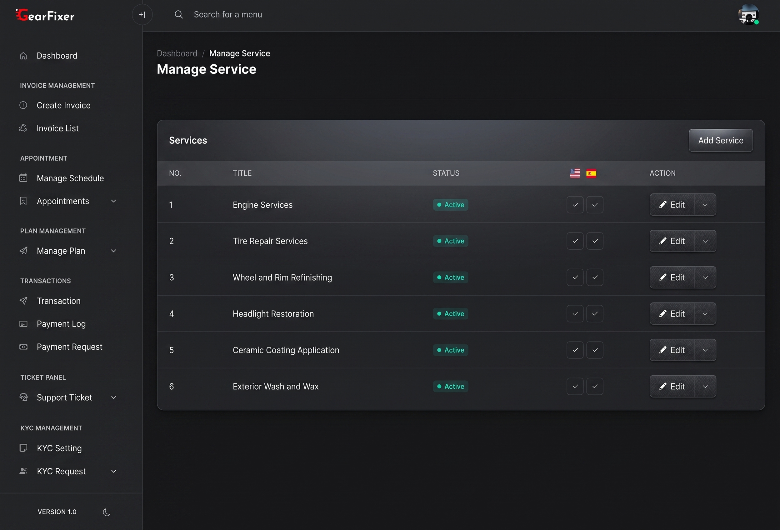Click the Transaction send icon
Image resolution: width=780 pixels, height=530 pixels.
click(23, 301)
